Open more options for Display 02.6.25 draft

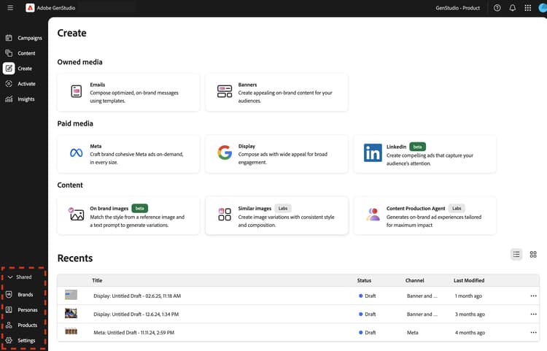point(533,296)
